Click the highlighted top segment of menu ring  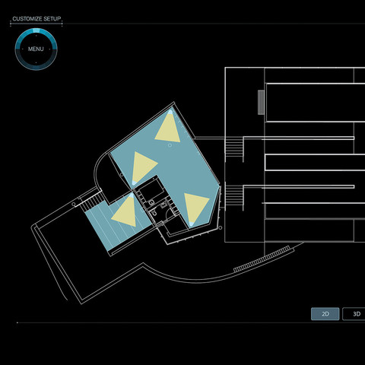click(36, 30)
